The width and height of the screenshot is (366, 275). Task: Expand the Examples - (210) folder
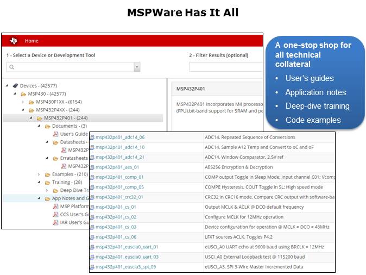(x=39, y=174)
